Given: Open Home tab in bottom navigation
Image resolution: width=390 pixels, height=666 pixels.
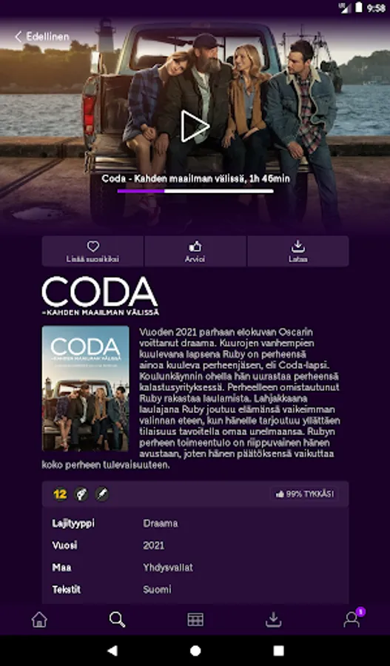Looking at the screenshot, I should coord(39,619).
